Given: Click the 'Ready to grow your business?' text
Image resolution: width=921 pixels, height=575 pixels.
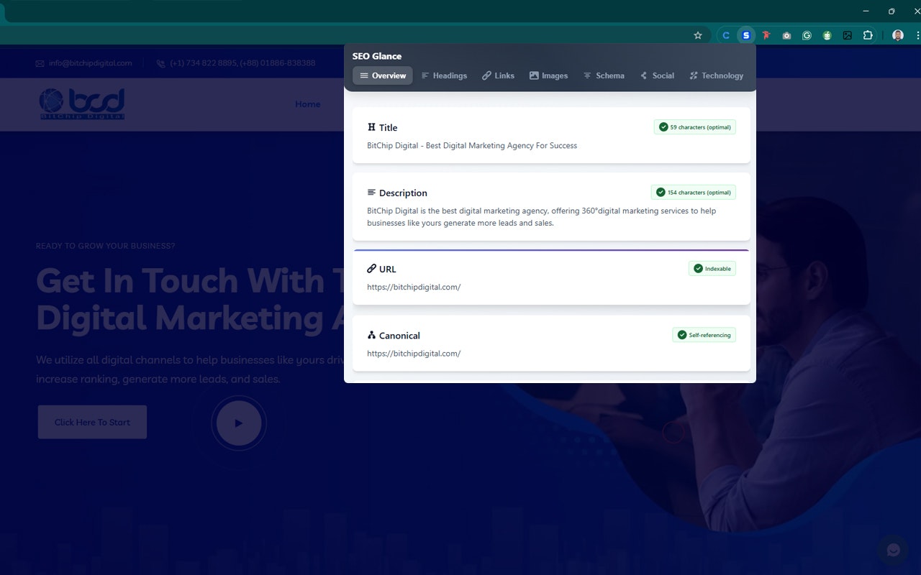Looking at the screenshot, I should pyautogui.click(x=105, y=246).
